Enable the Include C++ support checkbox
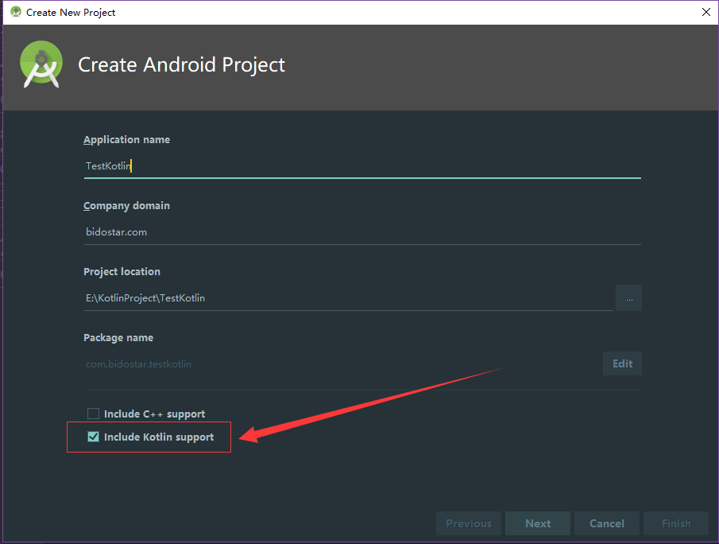This screenshot has width=719, height=544. click(x=94, y=414)
